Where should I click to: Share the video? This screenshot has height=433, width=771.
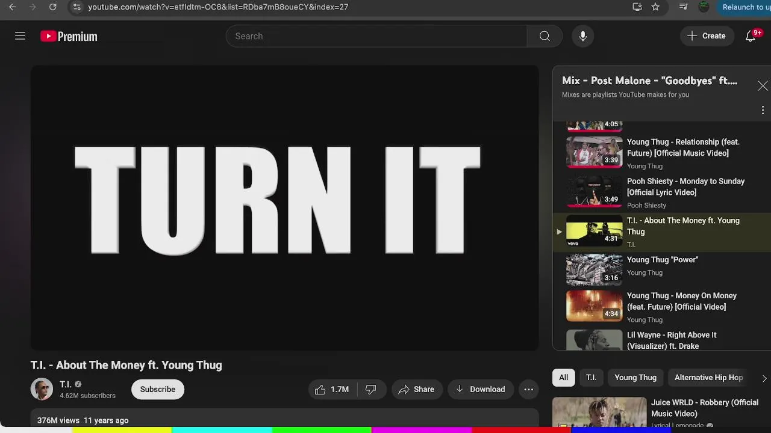click(417, 389)
